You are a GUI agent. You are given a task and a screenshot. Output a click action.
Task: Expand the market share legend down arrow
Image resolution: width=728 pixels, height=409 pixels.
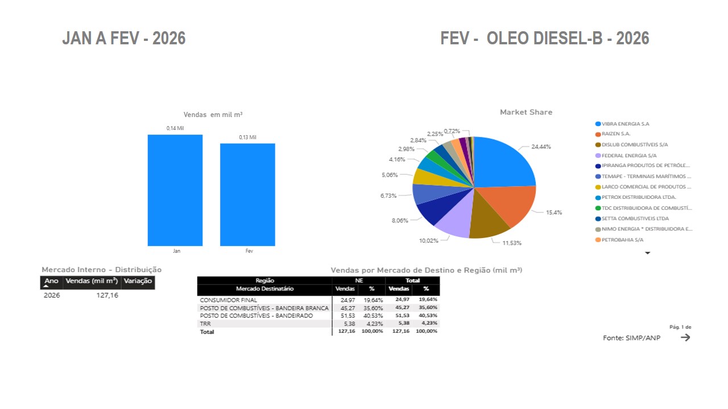(647, 253)
